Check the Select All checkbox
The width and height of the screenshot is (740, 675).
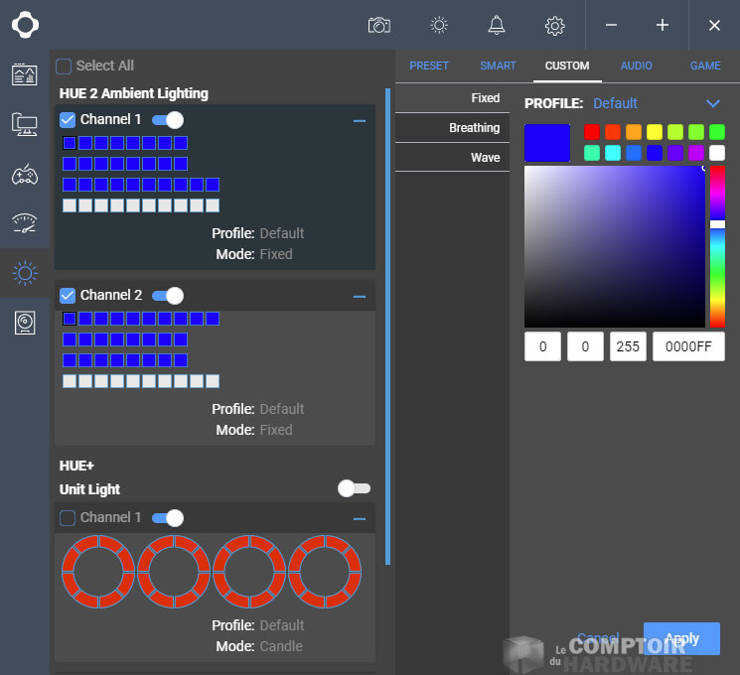[x=64, y=66]
